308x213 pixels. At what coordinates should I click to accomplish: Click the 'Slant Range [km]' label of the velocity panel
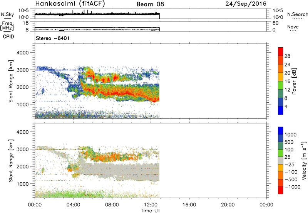pos(11,161)
